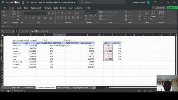This screenshot has width=178, height=100.
Task: Click the Stephen Ingutia account avatar
Action: (x=148, y=2)
